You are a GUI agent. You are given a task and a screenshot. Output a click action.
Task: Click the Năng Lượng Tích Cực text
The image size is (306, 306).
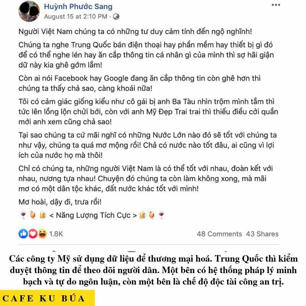pyautogui.click(x=93, y=215)
